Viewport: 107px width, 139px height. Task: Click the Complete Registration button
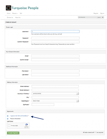click(13, 133)
